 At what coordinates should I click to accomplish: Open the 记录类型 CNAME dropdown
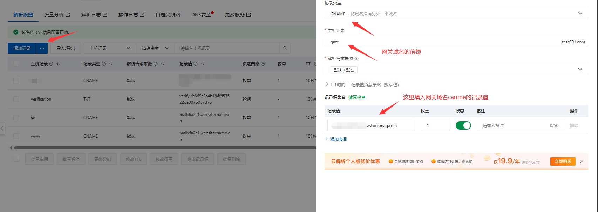[456, 14]
